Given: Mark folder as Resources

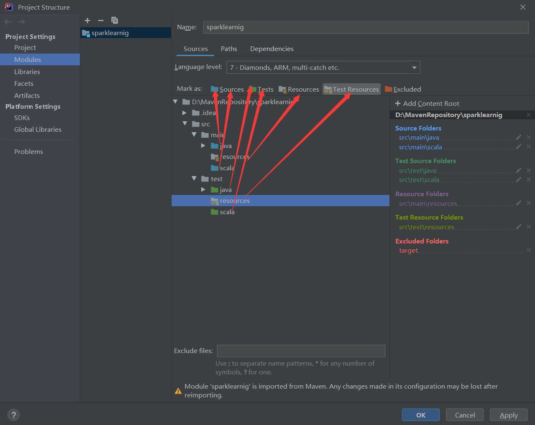Looking at the screenshot, I should click(299, 89).
